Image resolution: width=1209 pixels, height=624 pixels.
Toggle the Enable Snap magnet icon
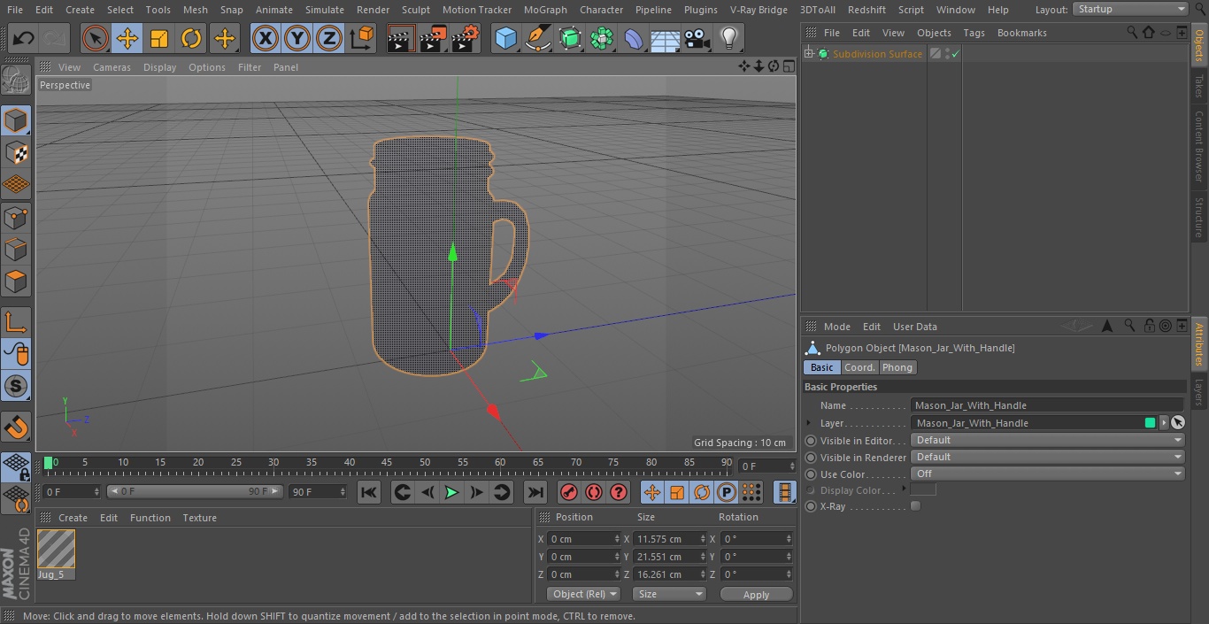click(x=16, y=428)
